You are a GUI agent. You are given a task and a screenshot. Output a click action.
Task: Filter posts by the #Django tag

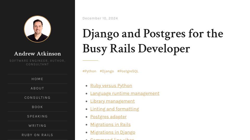(107, 71)
